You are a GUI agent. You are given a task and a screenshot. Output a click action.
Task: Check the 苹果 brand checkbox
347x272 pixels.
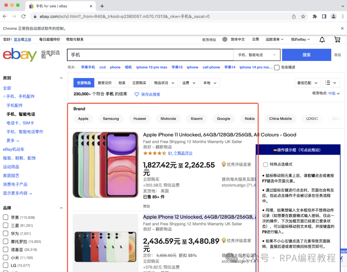pos(5,217)
